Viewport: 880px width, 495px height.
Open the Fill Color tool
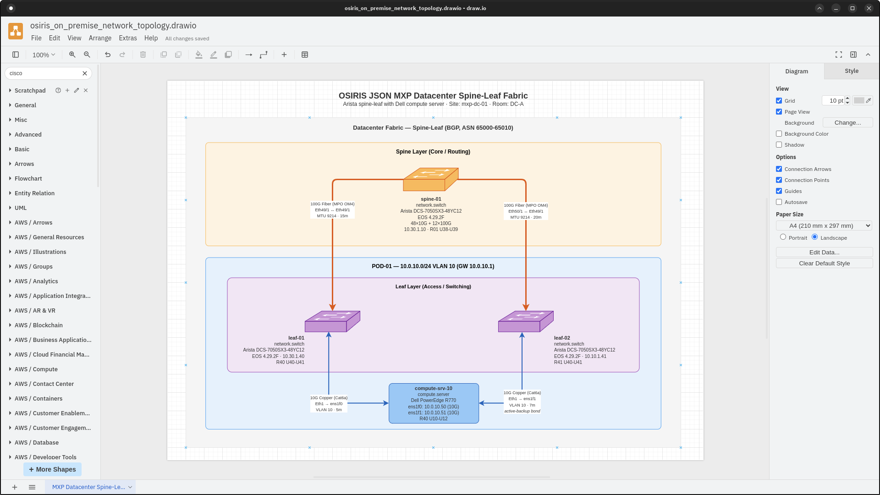coord(198,55)
